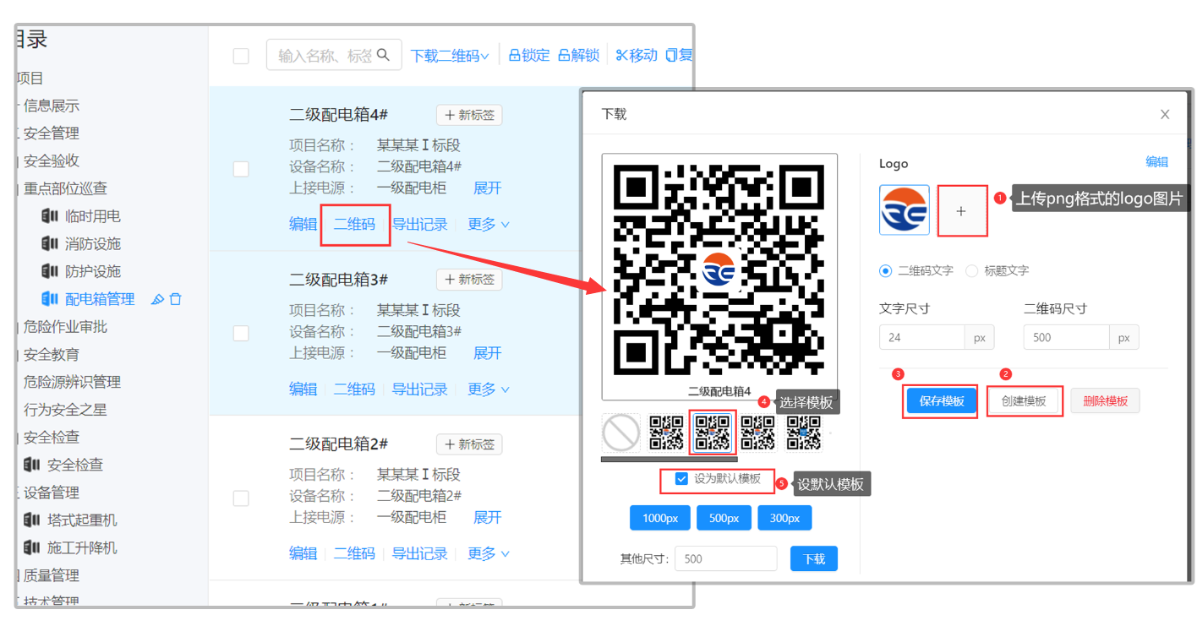Click the 编辑 link in the Logo section

[1156, 162]
